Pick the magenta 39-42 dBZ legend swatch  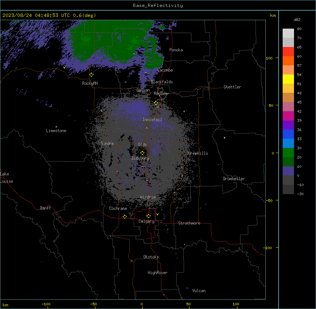pos(288,116)
